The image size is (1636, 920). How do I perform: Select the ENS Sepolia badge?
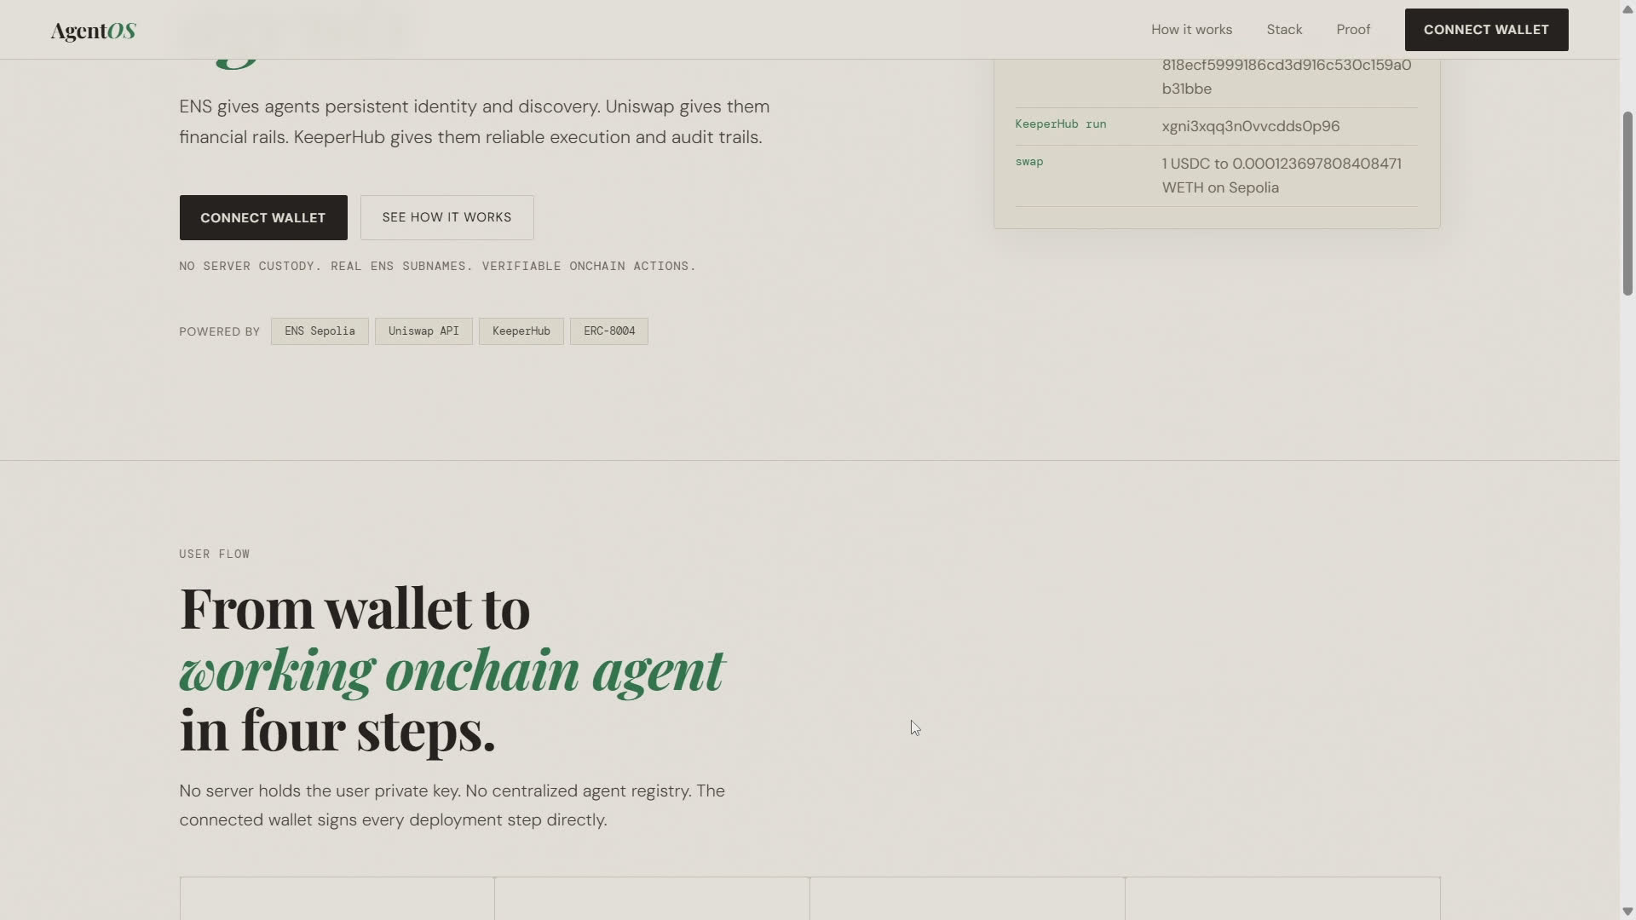(x=320, y=331)
